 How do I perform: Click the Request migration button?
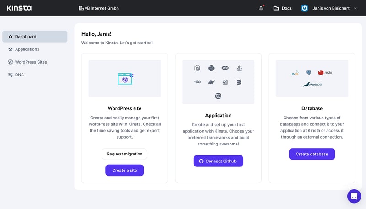(124, 154)
